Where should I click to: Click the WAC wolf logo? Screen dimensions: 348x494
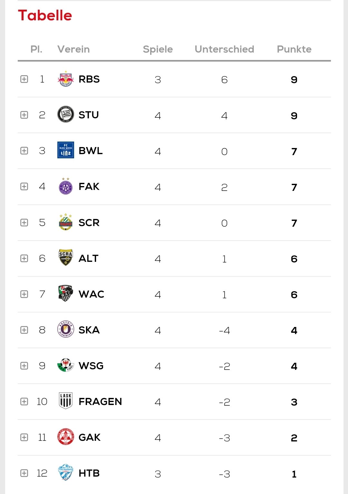(66, 293)
